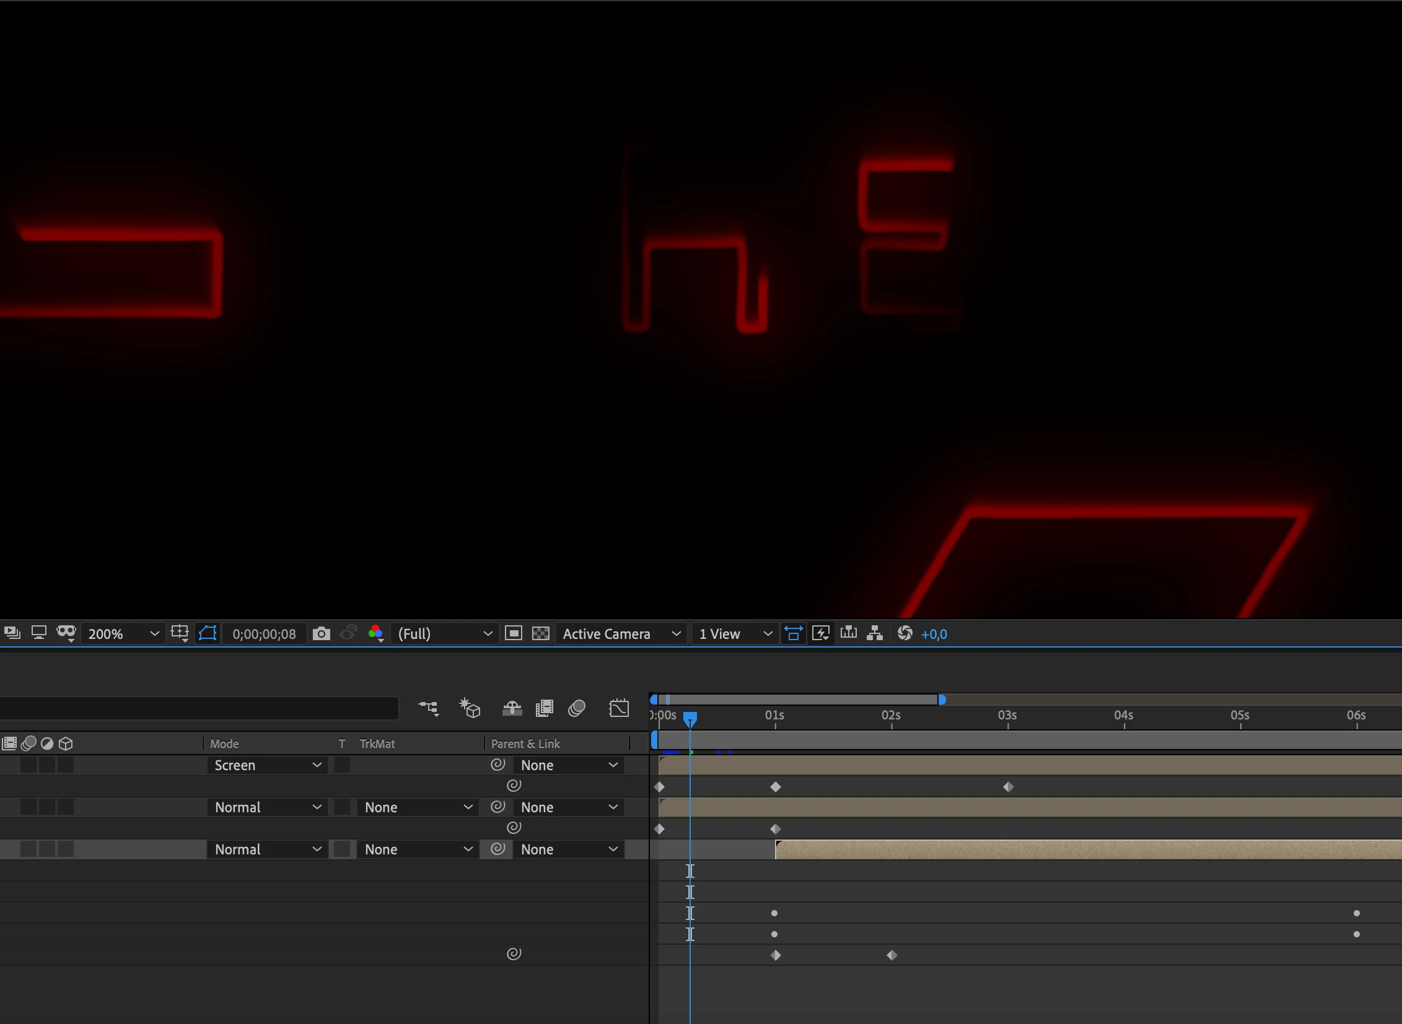
Task: Select the keyframe at 03s on first layer
Action: [1008, 787]
